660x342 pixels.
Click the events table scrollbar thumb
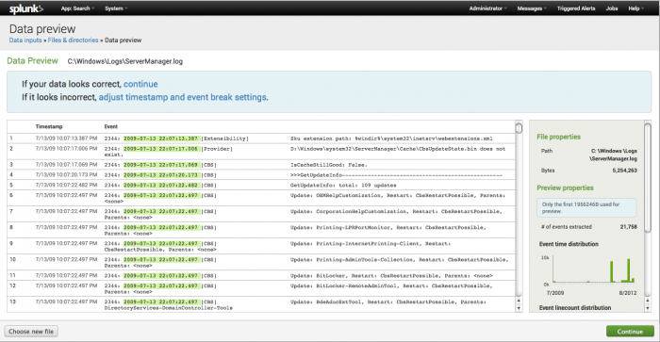pyautogui.click(x=519, y=127)
